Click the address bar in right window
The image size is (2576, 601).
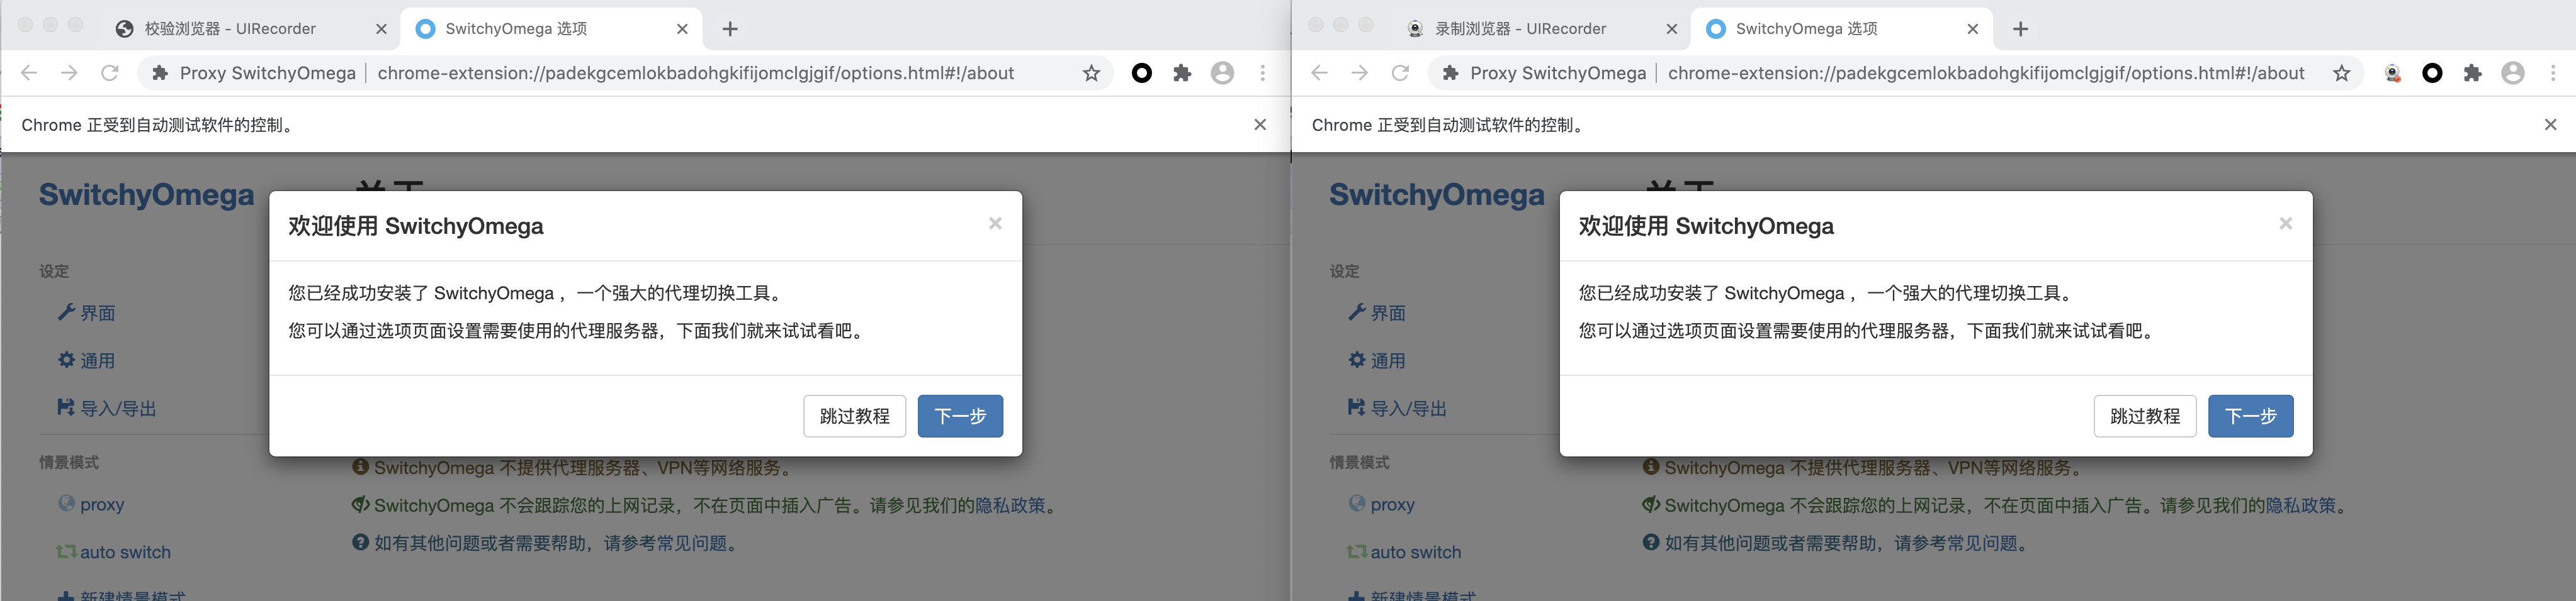point(1985,73)
